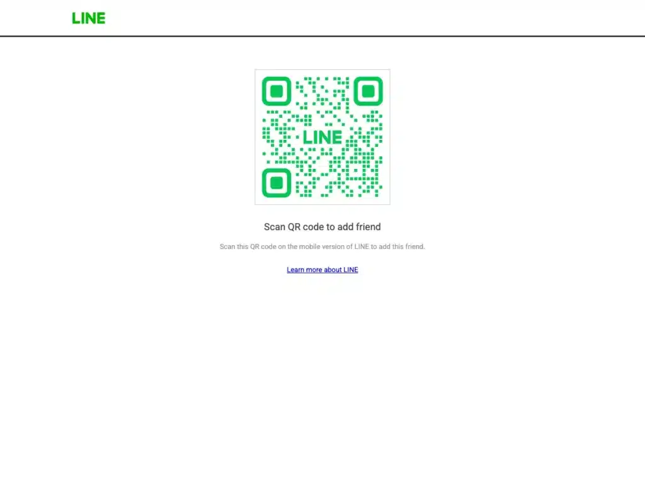Click the word "Scan" starting the heading

[275, 227]
